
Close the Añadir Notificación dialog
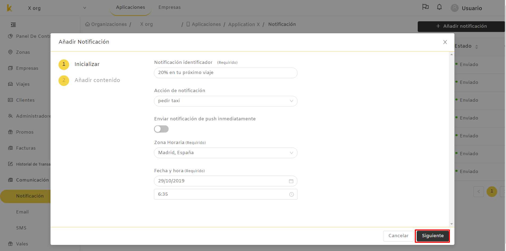pyautogui.click(x=445, y=42)
